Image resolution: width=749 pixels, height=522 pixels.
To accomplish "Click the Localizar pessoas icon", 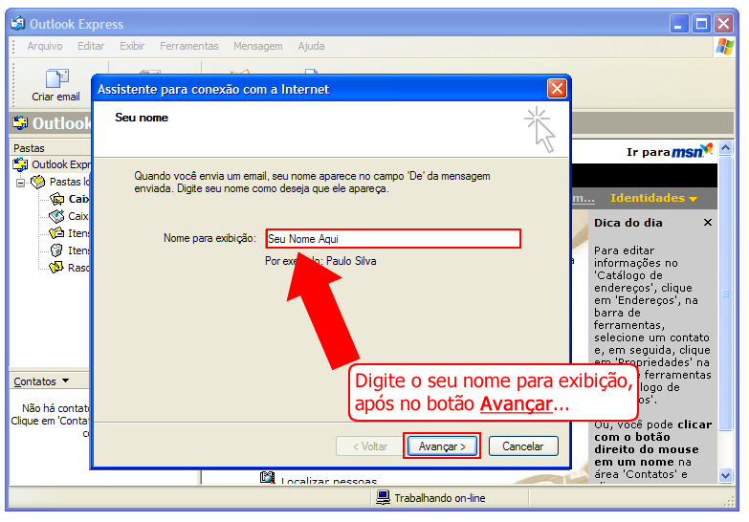I will [268, 477].
